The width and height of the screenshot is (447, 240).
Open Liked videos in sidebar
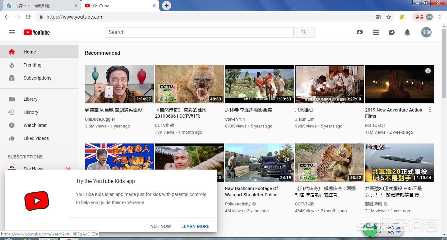(x=39, y=138)
